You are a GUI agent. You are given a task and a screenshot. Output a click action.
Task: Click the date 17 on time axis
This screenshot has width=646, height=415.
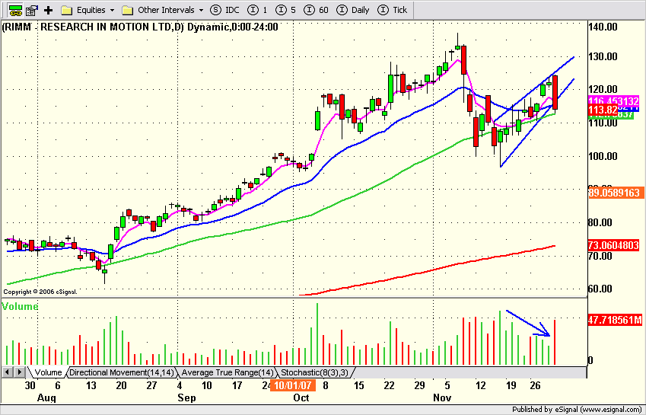(237, 386)
